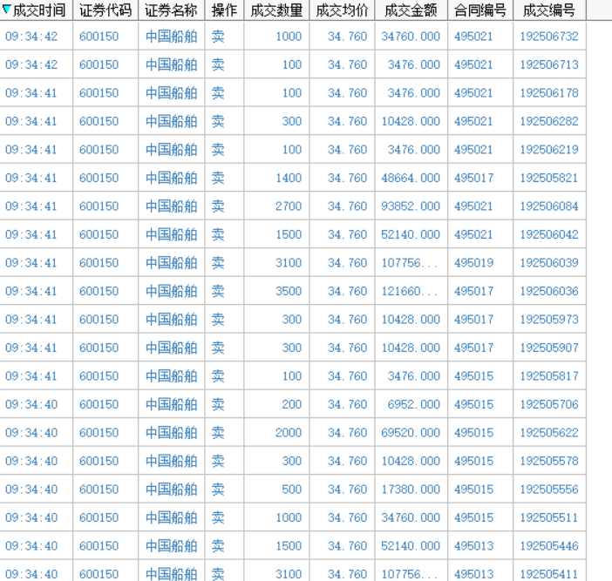Click amount 69520.000 cell
The width and height of the screenshot is (612, 581).
click(411, 432)
